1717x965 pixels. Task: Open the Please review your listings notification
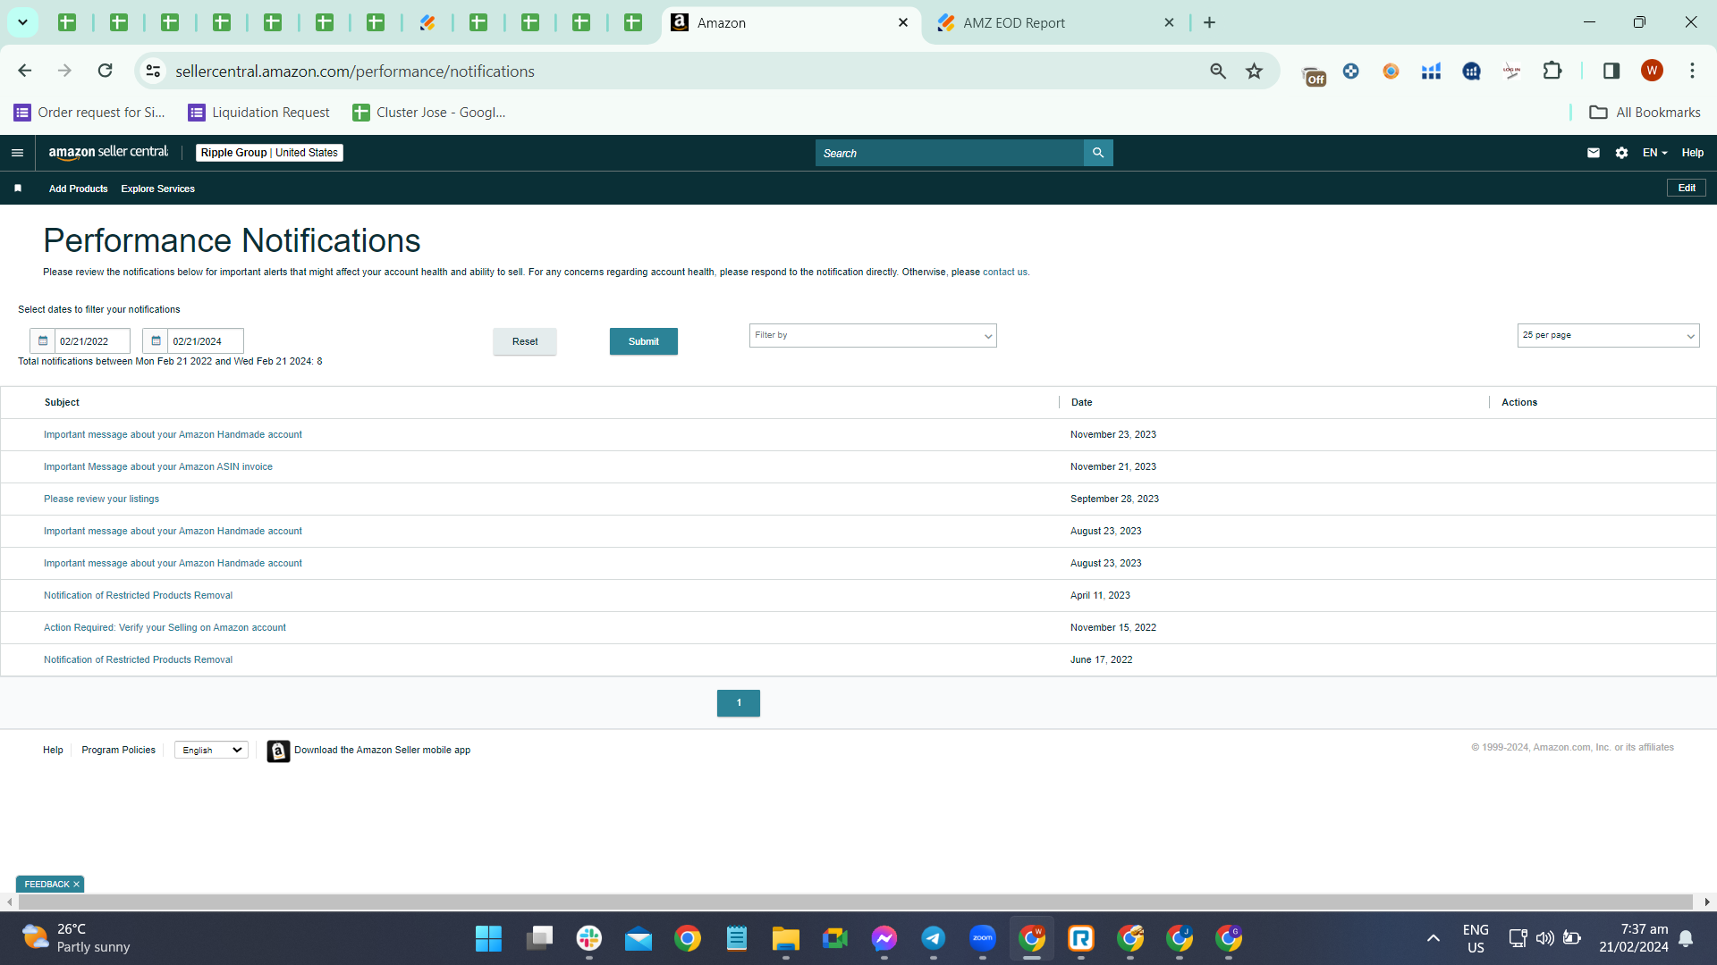pyautogui.click(x=101, y=499)
